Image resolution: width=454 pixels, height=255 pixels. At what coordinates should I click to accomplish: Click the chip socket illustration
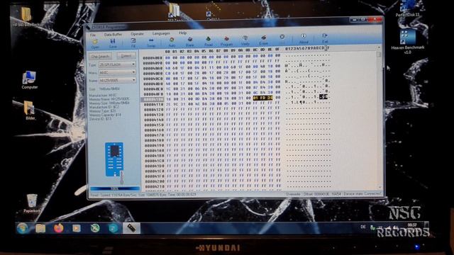click(115, 159)
